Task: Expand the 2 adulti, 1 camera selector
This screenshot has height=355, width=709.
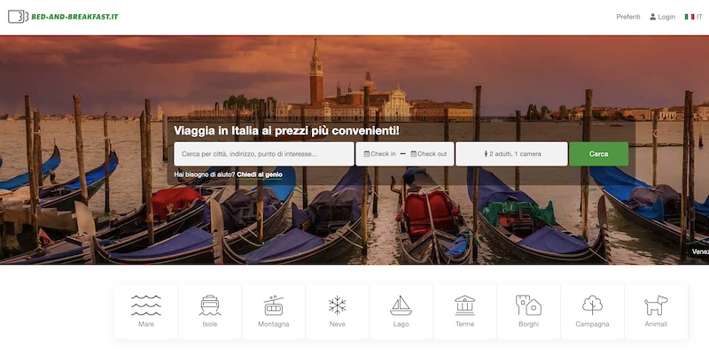Action: point(512,154)
